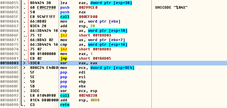227x108 pixels.
Task: Click the pop edi instruction
Action: [x=73, y=72]
